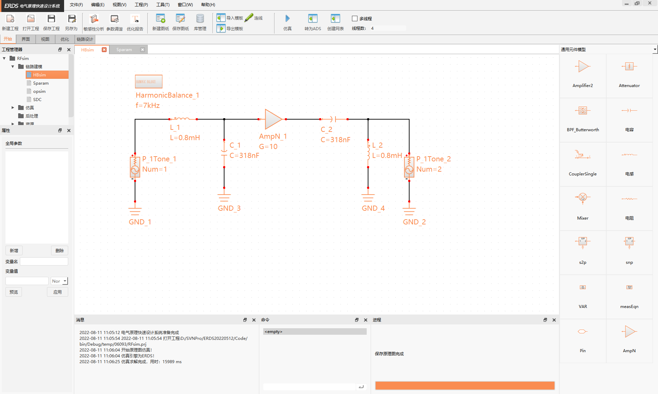Image resolution: width=658 pixels, height=394 pixels.
Task: Submit command with enter arrow button
Action: pyautogui.click(x=361, y=386)
